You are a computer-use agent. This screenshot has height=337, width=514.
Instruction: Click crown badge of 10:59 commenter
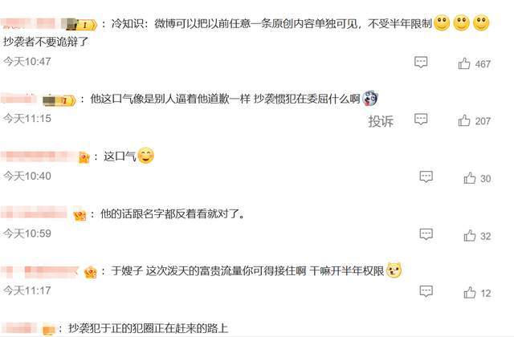point(80,216)
